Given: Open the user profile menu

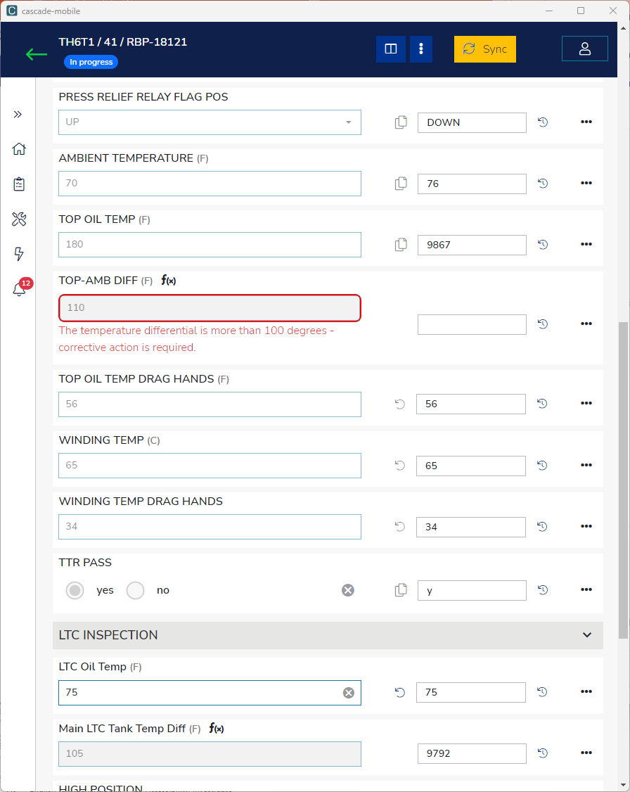Looking at the screenshot, I should [584, 48].
